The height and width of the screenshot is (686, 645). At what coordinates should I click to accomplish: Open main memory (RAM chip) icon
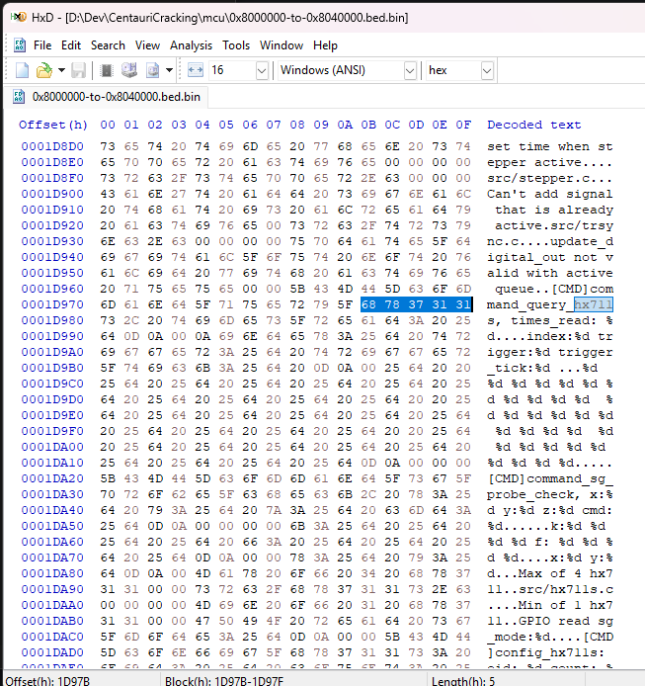(106, 70)
